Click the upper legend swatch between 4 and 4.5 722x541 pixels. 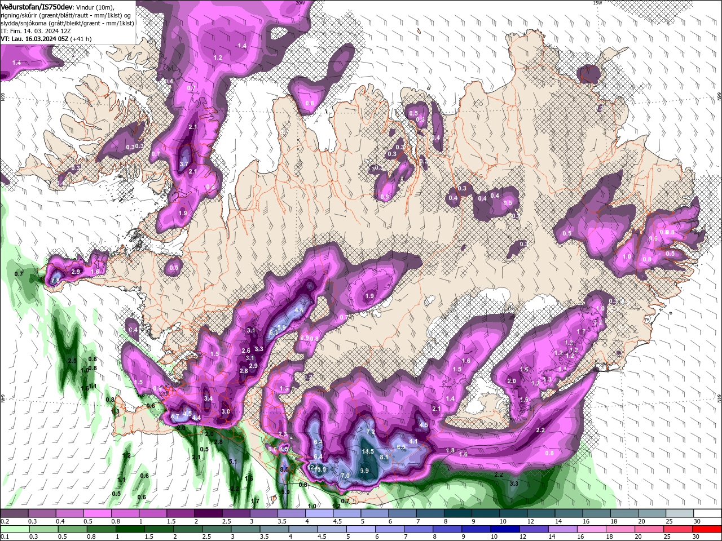click(319, 513)
